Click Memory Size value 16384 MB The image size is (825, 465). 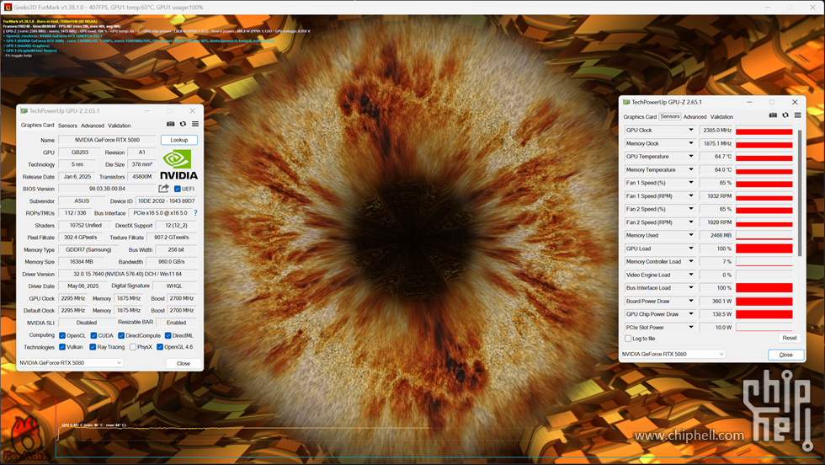81,262
